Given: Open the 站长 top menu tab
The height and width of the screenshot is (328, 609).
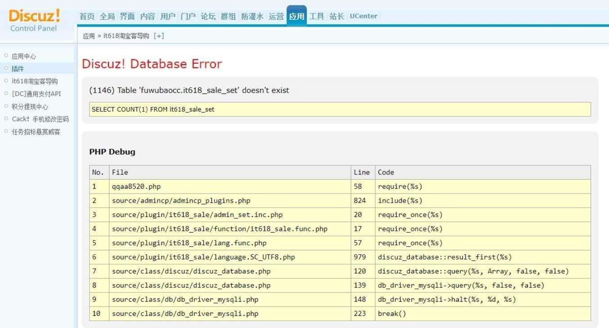Looking at the screenshot, I should pos(337,16).
